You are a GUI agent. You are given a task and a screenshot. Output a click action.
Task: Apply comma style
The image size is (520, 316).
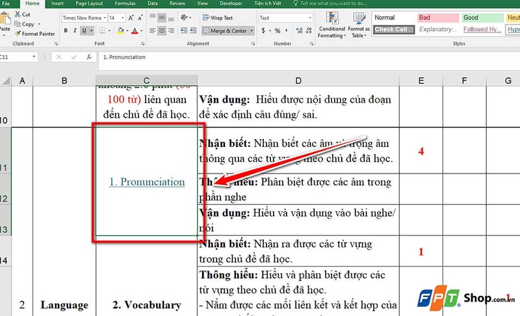287,31
